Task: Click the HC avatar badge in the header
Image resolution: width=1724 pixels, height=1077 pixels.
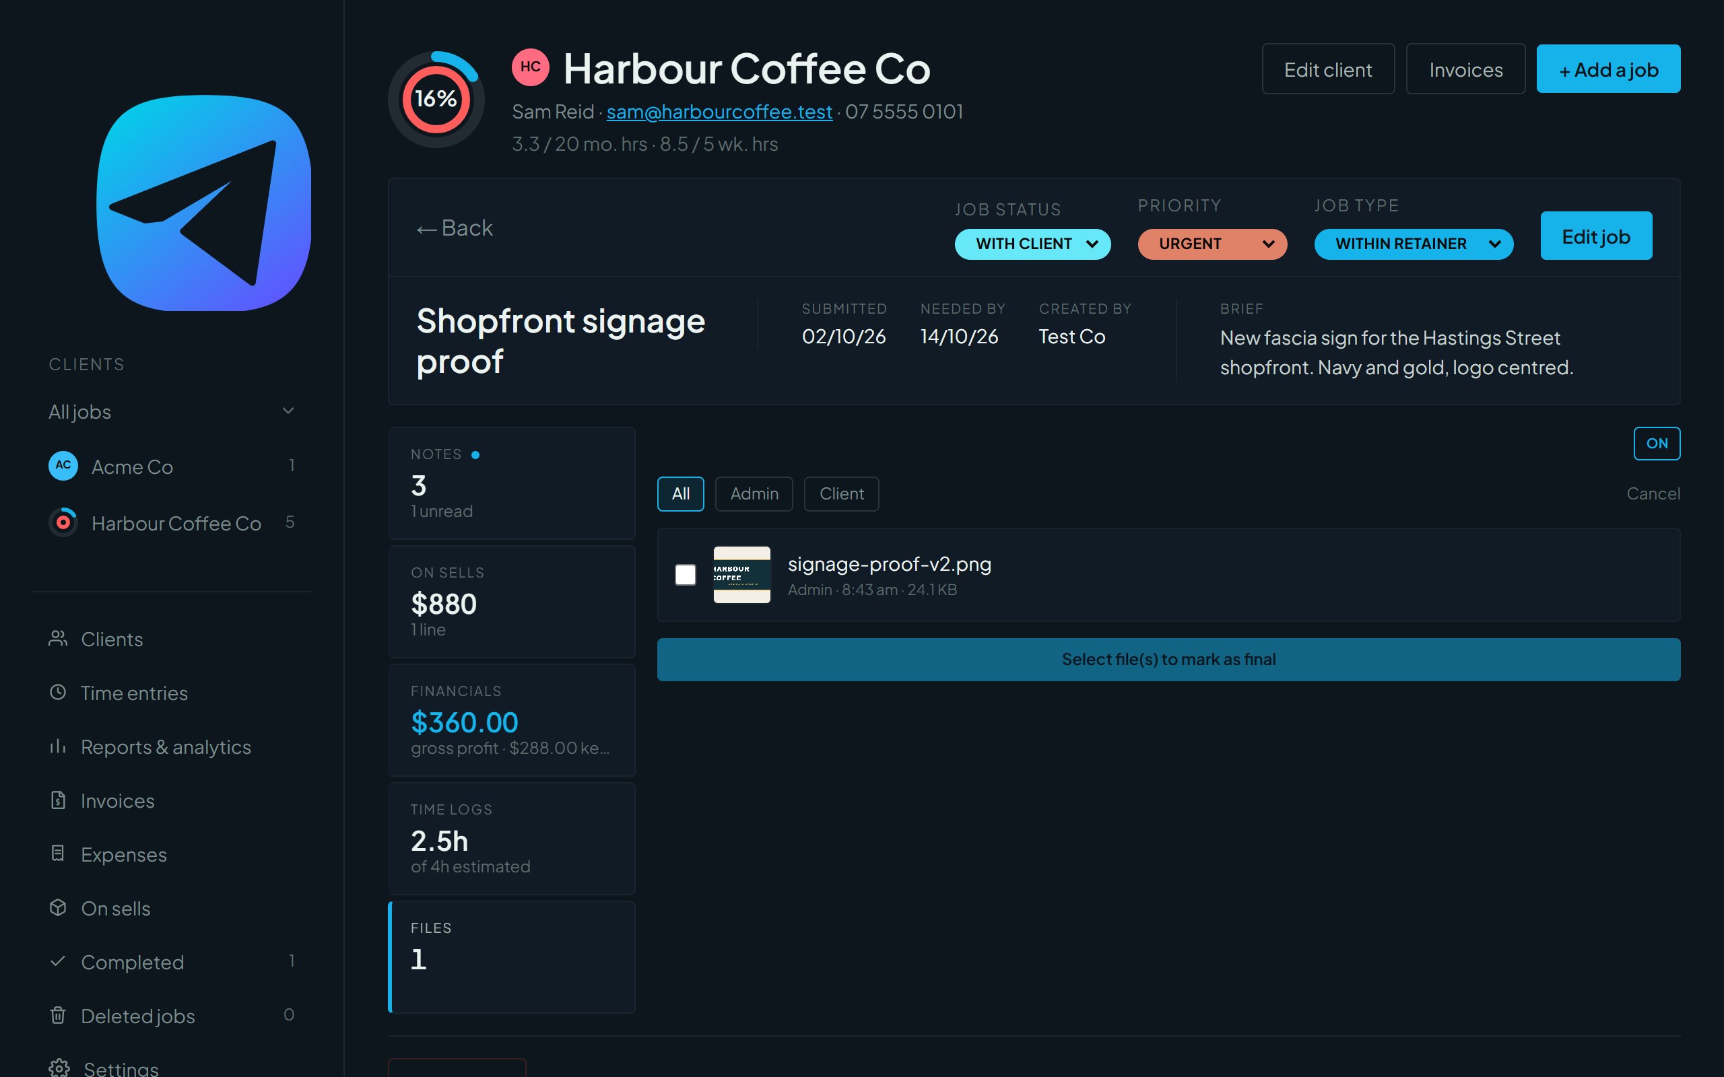Action: [530, 67]
